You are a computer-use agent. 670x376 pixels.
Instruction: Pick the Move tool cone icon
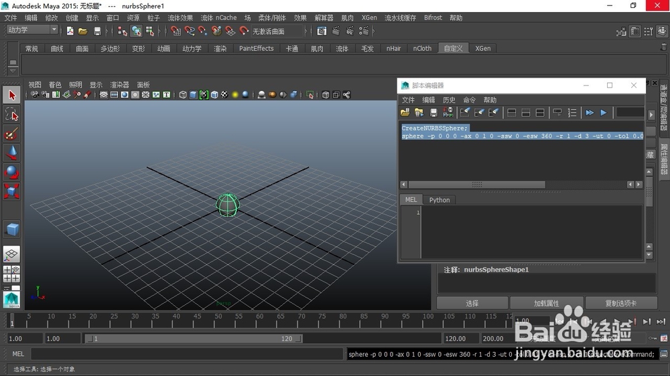pyautogui.click(x=11, y=153)
